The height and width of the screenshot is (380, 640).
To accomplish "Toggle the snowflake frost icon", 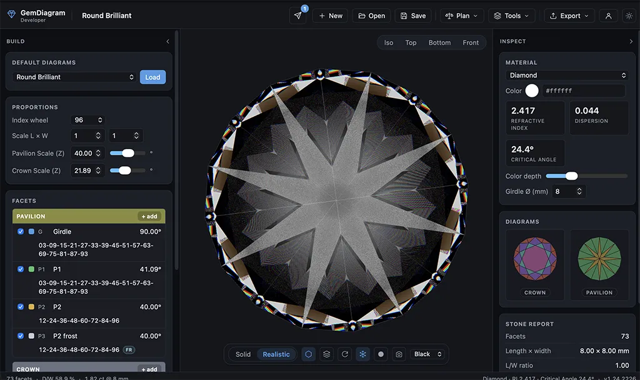I will click(x=362, y=354).
